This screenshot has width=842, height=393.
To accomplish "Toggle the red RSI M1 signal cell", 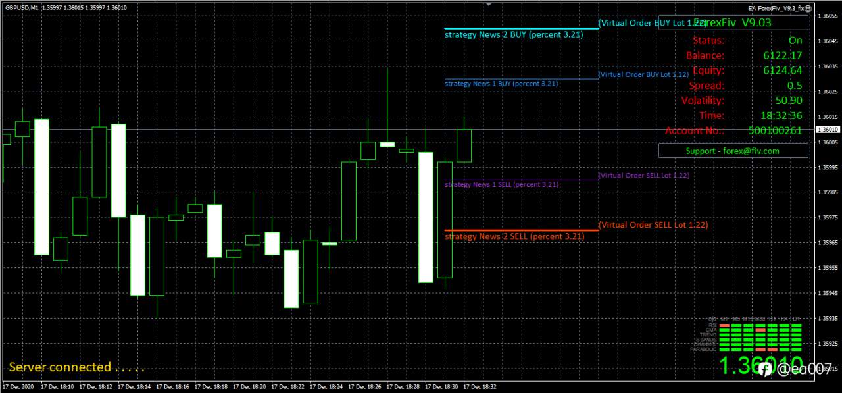I will [x=724, y=325].
